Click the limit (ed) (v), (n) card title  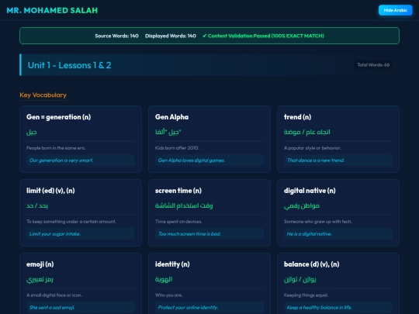click(50, 191)
